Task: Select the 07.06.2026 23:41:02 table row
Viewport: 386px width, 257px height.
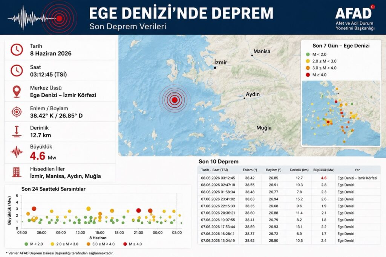Action: point(289,199)
